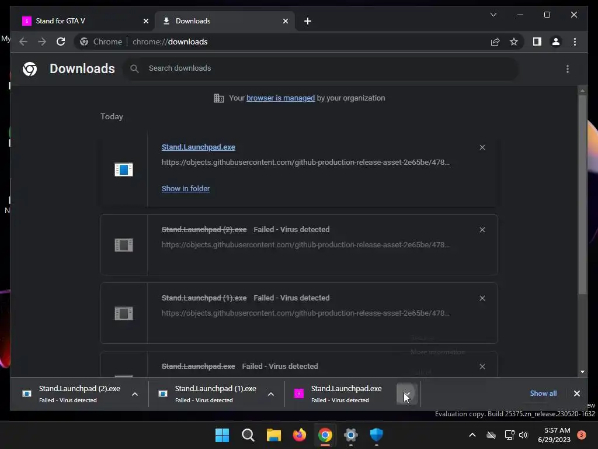
Task: Click the Chrome logo beside Downloads heading
Action: coord(30,69)
